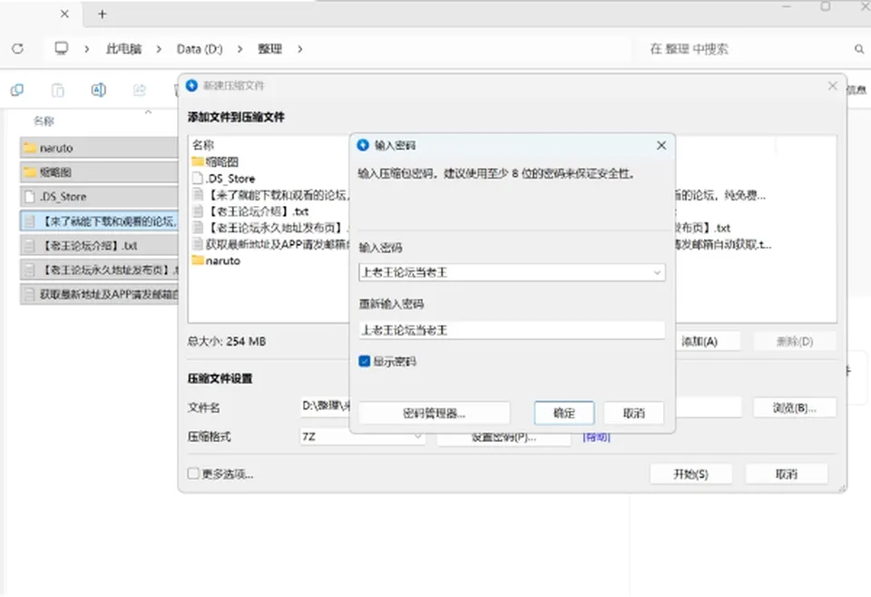Click the app icon in 新建压缩文件 title bar

click(x=191, y=85)
